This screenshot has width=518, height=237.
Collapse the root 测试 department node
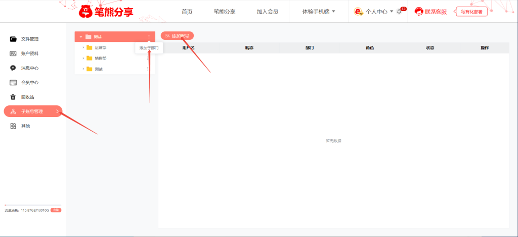(80, 37)
